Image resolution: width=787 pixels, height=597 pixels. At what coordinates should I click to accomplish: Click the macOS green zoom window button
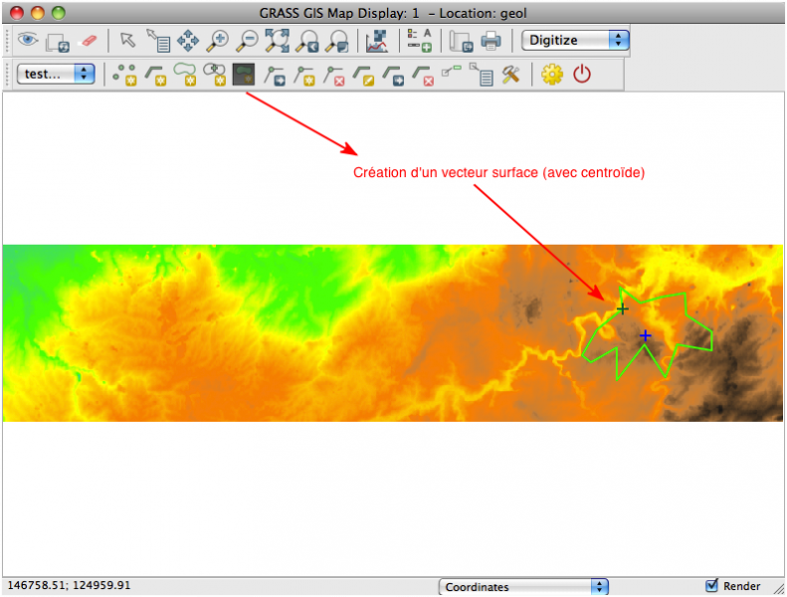click(x=59, y=13)
